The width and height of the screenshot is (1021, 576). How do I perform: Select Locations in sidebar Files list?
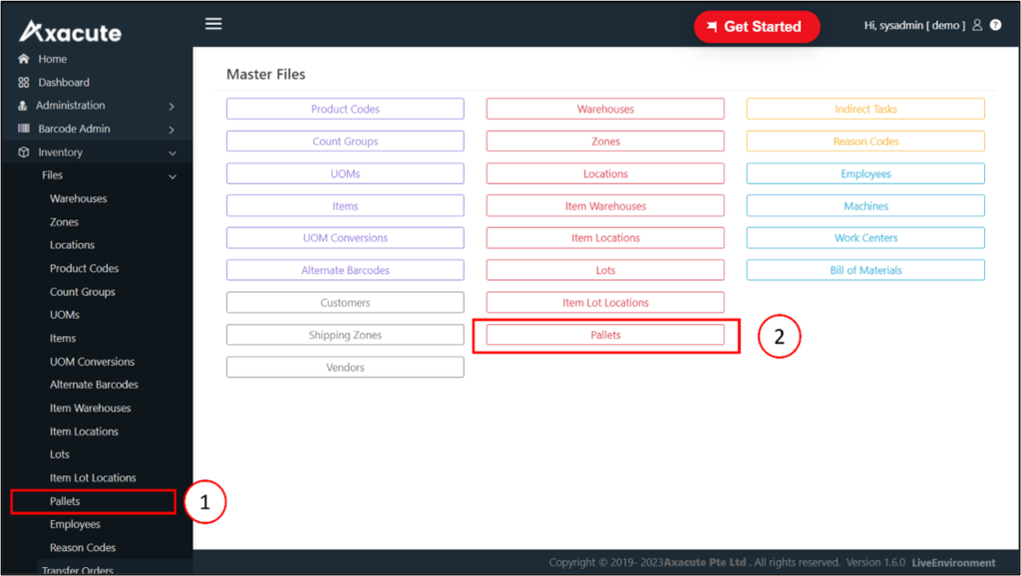tap(72, 245)
